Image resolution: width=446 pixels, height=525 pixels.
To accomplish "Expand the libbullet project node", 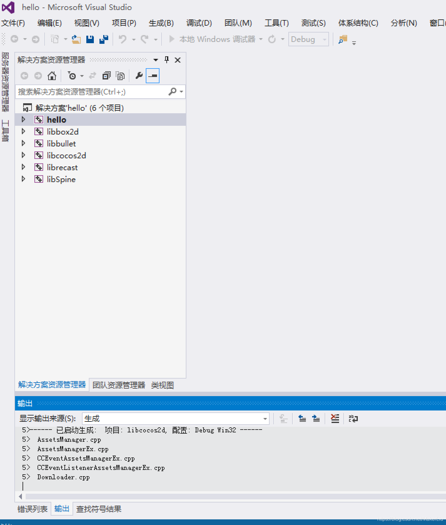I will click(x=23, y=143).
